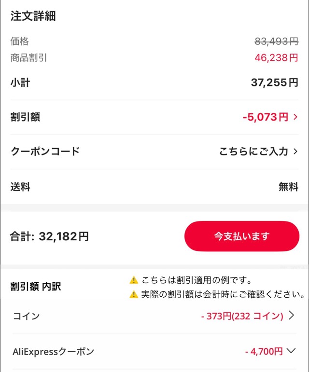Click the 無料 shipping fee value

[x=288, y=187]
